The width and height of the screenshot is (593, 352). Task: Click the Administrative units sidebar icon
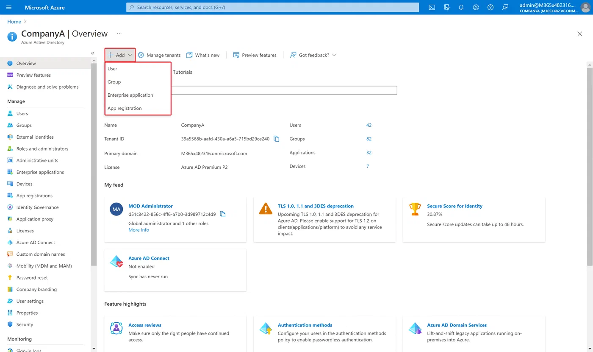click(x=10, y=160)
